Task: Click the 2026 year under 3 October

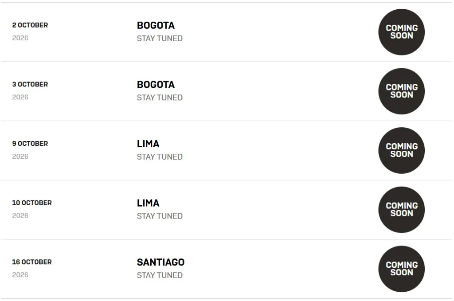Action: (x=20, y=97)
